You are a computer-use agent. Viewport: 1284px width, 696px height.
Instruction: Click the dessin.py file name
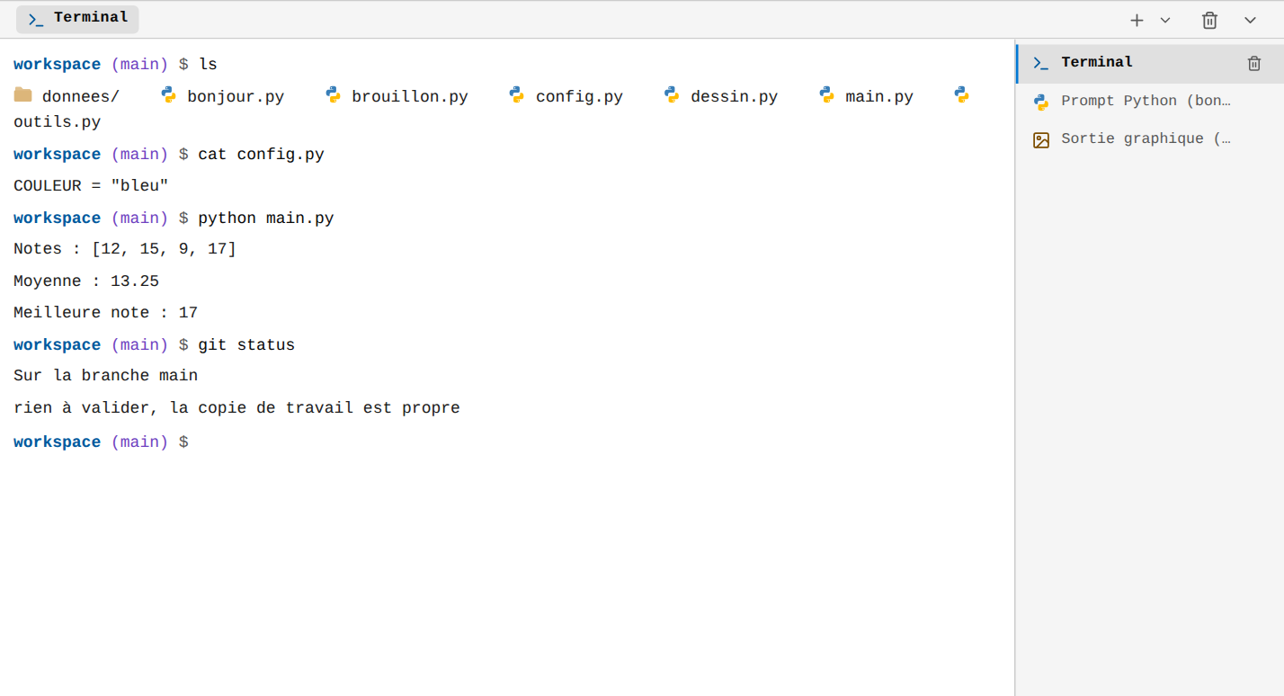(735, 97)
